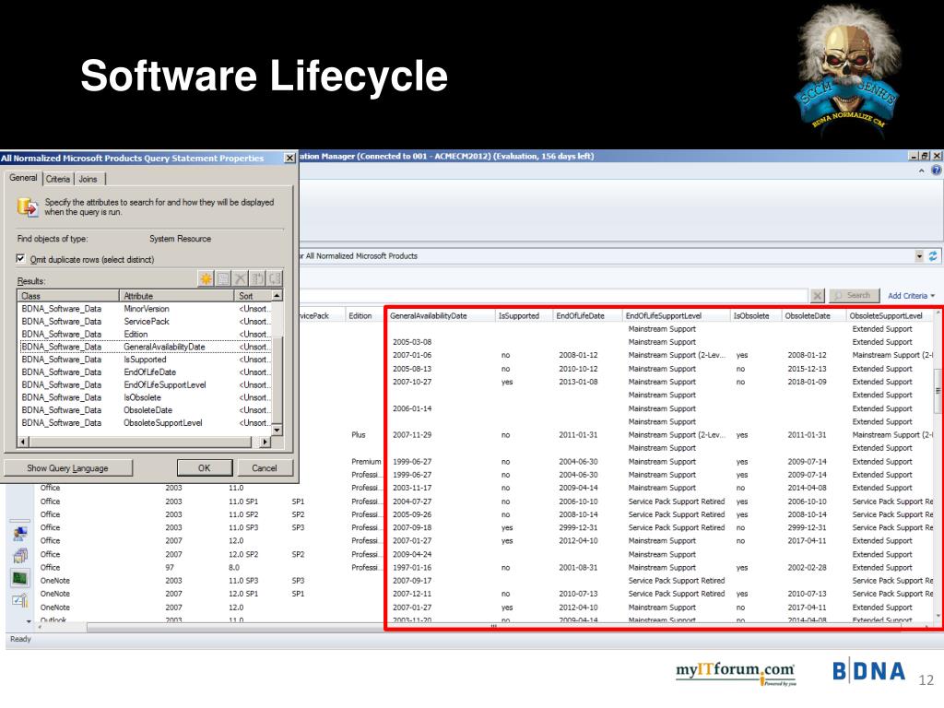
Task: Click EndOfLifeSupportLevel column header in main grid
Action: coord(676,315)
